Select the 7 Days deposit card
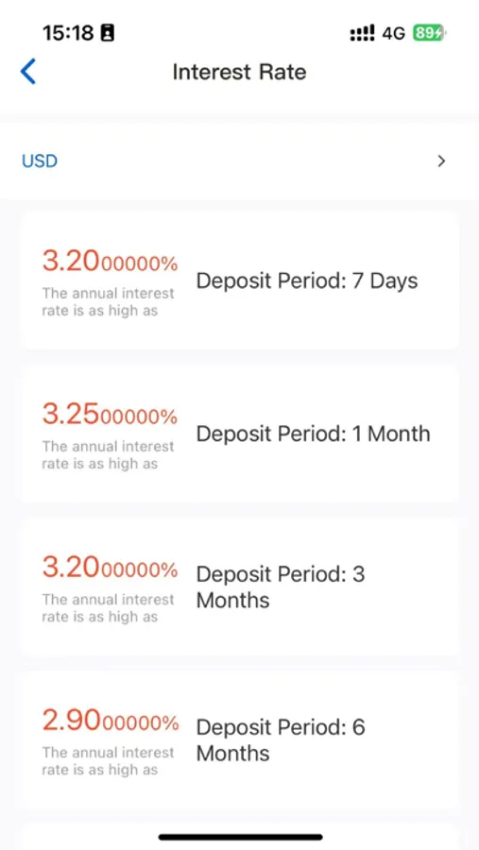Viewport: 479px width, 850px height. (240, 280)
